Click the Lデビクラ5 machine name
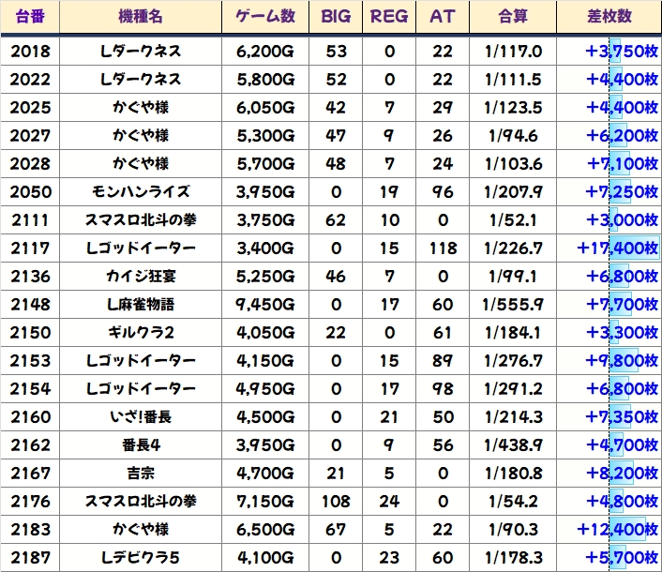 141,558
